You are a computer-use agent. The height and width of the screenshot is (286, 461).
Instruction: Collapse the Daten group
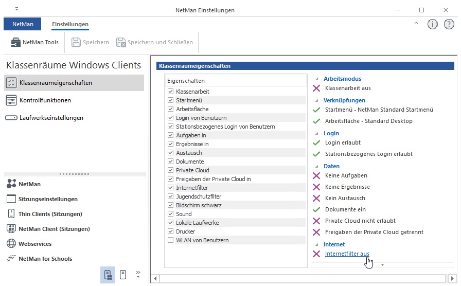pos(317,166)
